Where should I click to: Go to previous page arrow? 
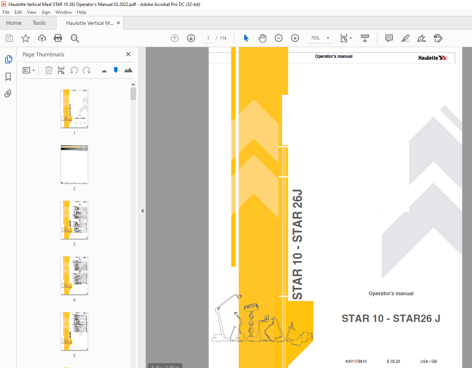coord(175,38)
